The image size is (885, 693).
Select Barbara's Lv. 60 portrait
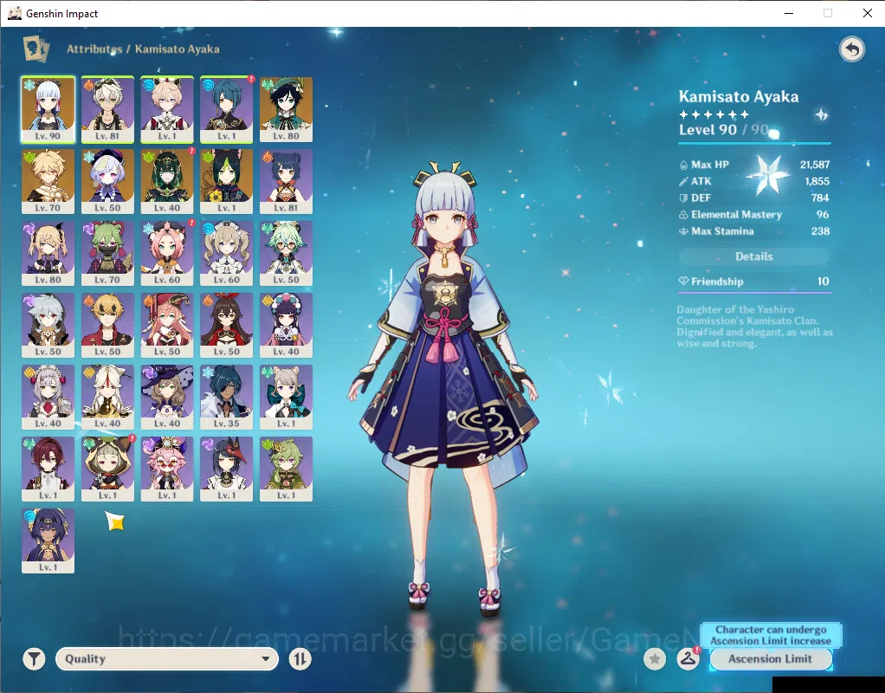click(226, 253)
